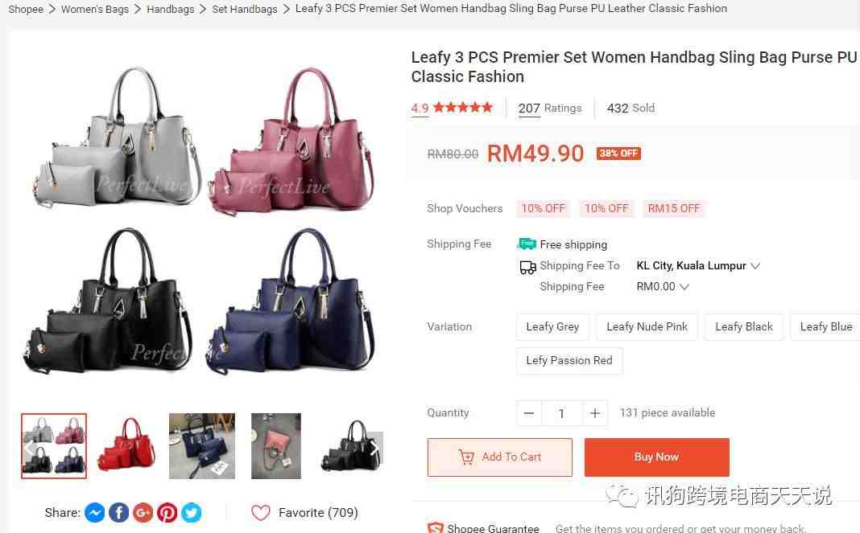The height and width of the screenshot is (533, 860).
Task: Show previous thumbnail with left arrow
Action: (29, 449)
